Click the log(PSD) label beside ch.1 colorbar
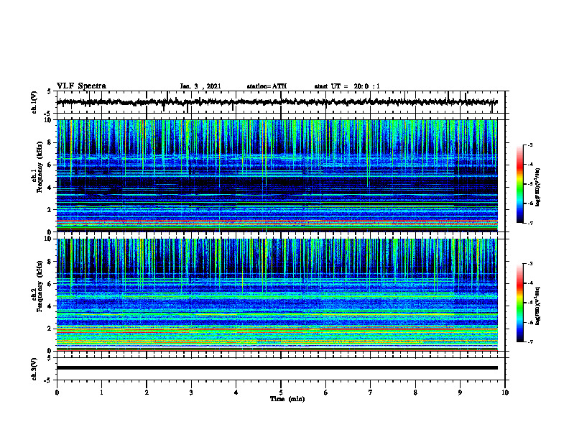 [538, 187]
